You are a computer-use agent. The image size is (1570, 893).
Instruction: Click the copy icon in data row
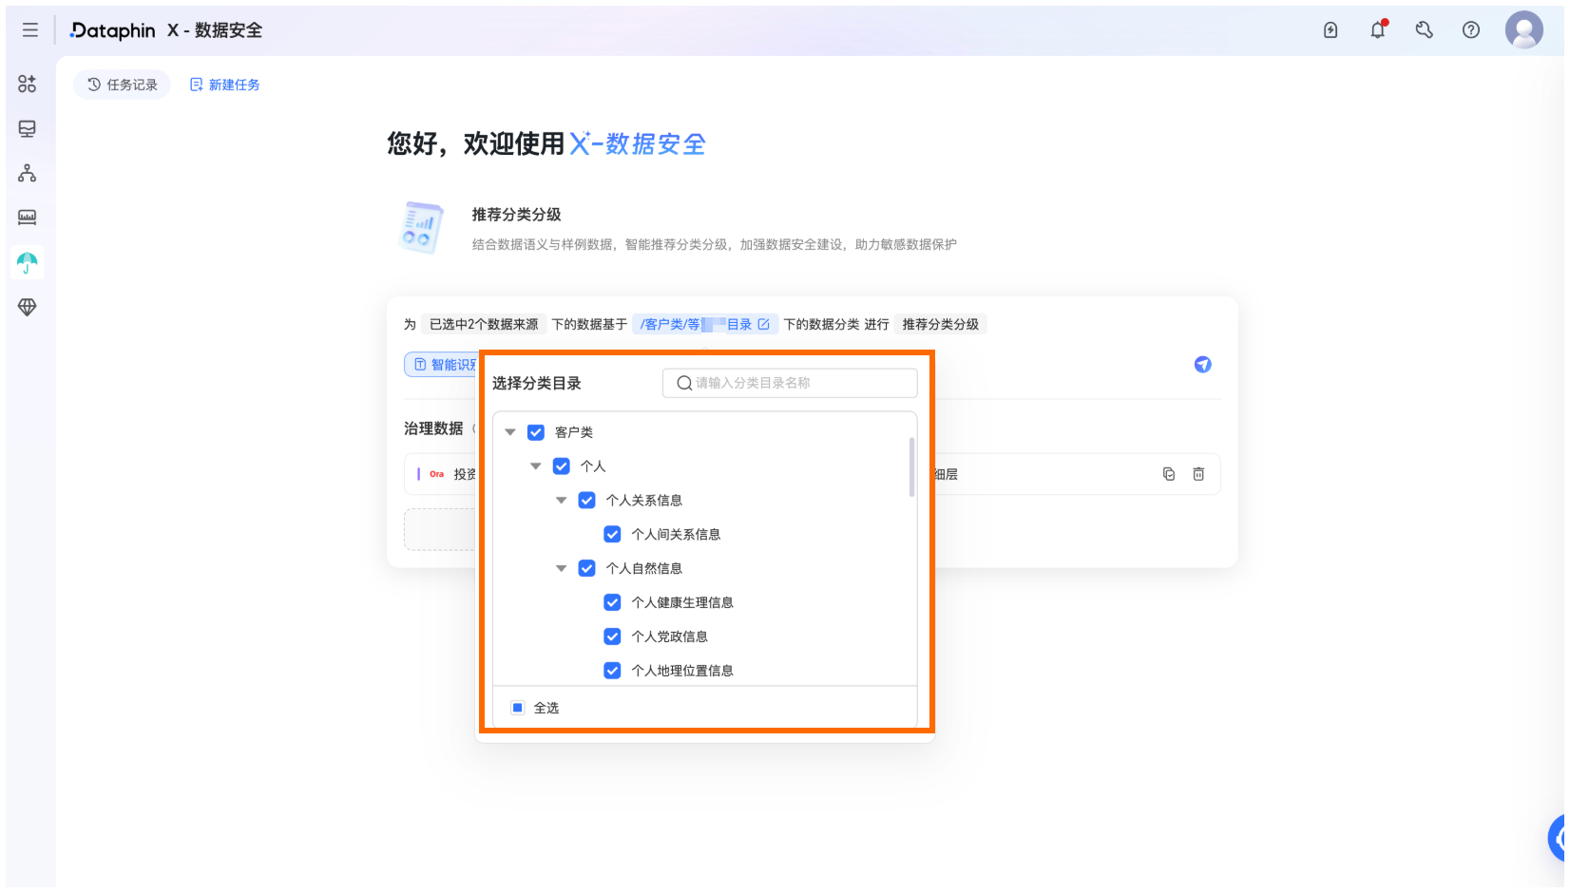(x=1169, y=474)
